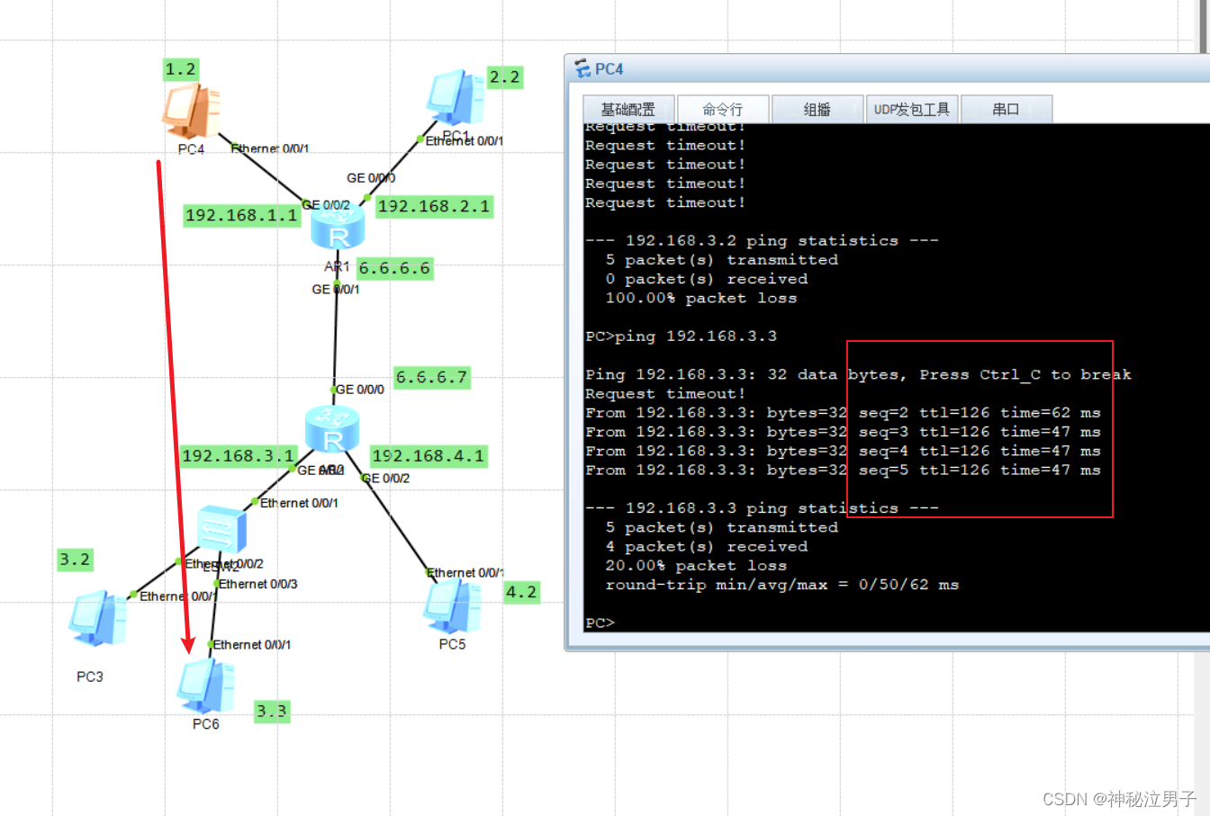Click the PC4 window title icon
Image resolution: width=1210 pixels, height=816 pixels.
click(582, 69)
